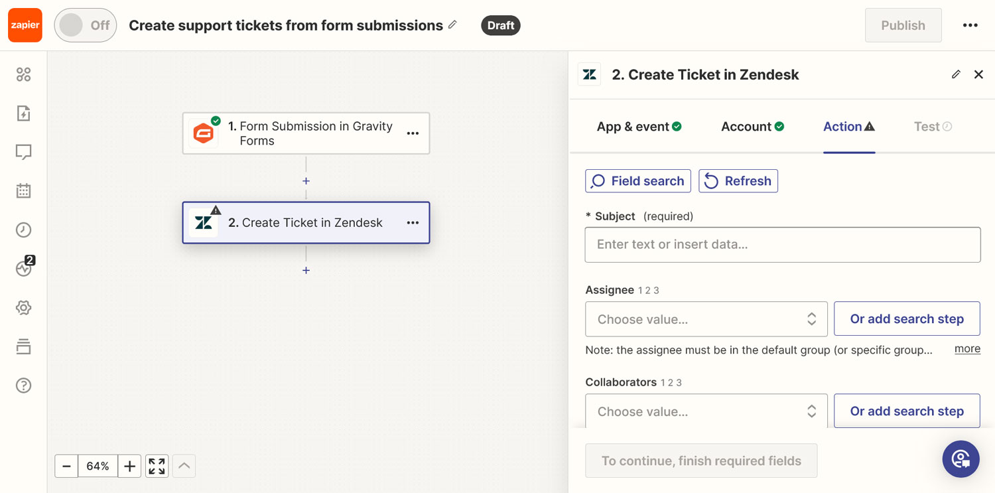
Task: Collapse the zoom controls chevron
Action: (184, 466)
